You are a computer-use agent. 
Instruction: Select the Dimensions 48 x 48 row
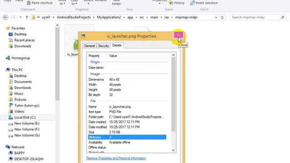click(x=127, y=80)
